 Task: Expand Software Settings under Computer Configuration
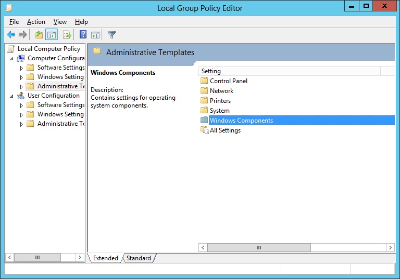(21, 68)
